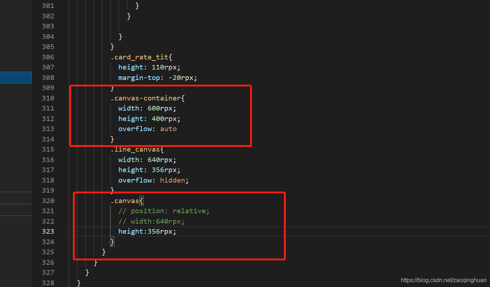Click the 'height: 400rpx;' declaration
The height and width of the screenshot is (287, 490).
[149, 118]
